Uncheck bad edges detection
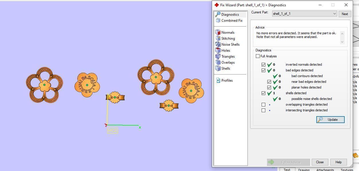The width and height of the screenshot is (359, 171). click(x=263, y=70)
